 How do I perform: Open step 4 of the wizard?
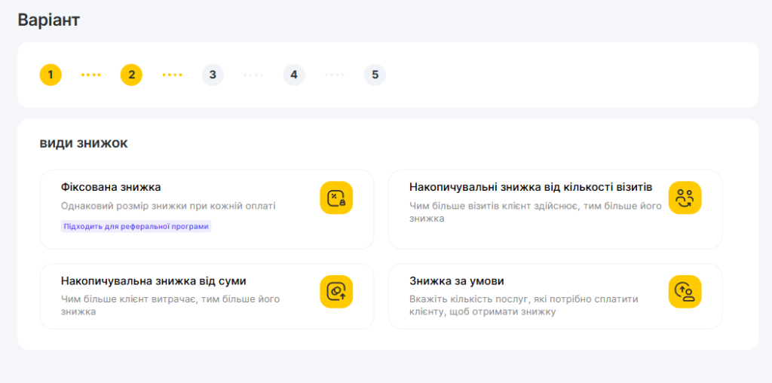tap(294, 75)
